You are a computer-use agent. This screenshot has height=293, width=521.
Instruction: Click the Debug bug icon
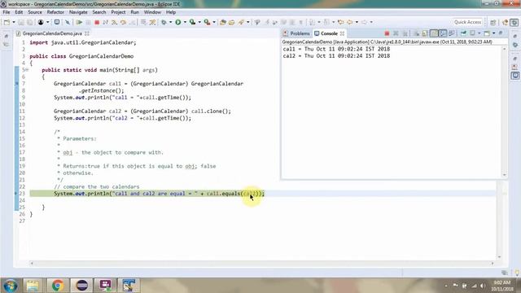click(164, 22)
